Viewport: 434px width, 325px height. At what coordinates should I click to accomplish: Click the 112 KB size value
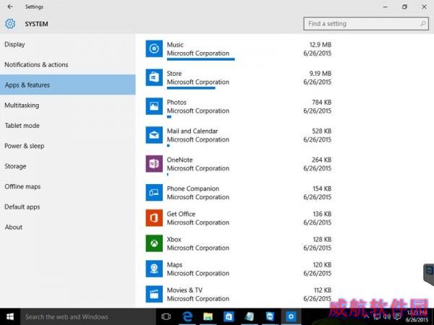[323, 290]
